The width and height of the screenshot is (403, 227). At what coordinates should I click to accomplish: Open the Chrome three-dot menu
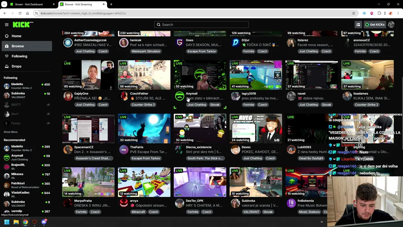[398, 13]
